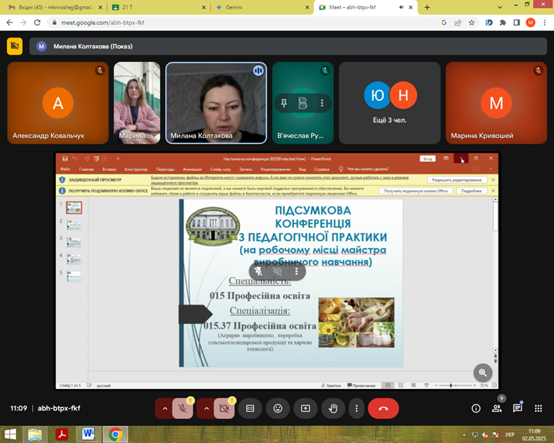Pin the shared presentation in overlay
Screen dimensions: 554x443
258,271
